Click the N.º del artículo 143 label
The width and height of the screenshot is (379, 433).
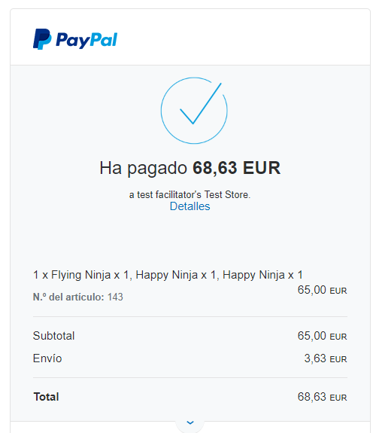[x=78, y=297]
